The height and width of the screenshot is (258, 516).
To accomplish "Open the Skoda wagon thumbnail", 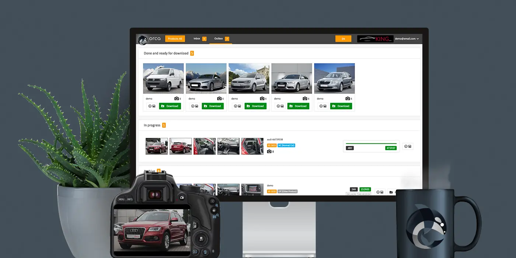I will pyautogui.click(x=334, y=79).
